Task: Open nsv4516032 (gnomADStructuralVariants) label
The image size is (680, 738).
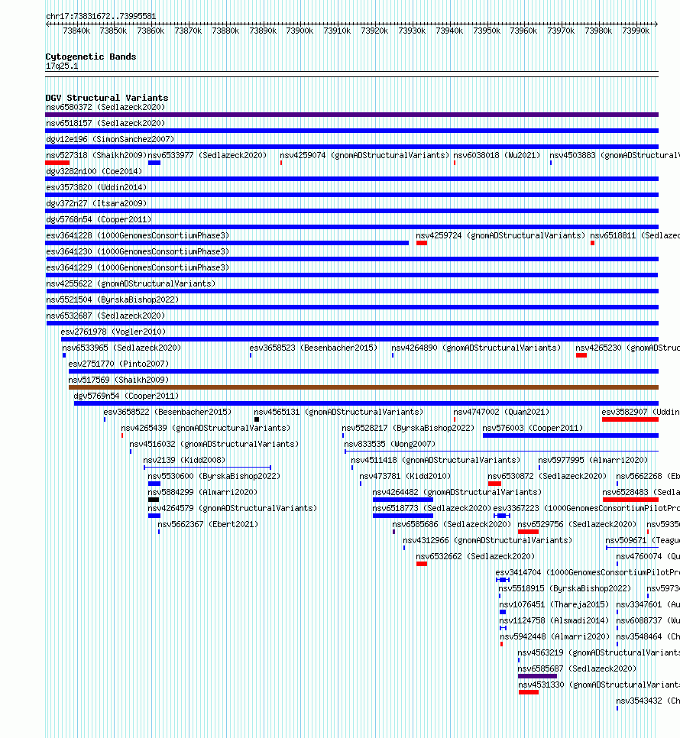Action: pyautogui.click(x=214, y=444)
